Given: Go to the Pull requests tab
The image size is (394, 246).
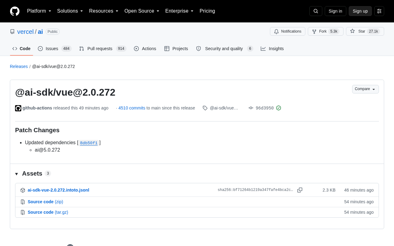Looking at the screenshot, I should [103, 49].
